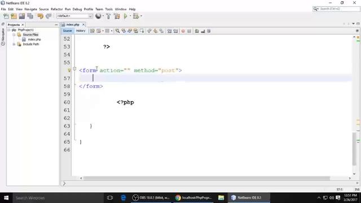Open Chrome localhost window from taskbar

[193, 198]
